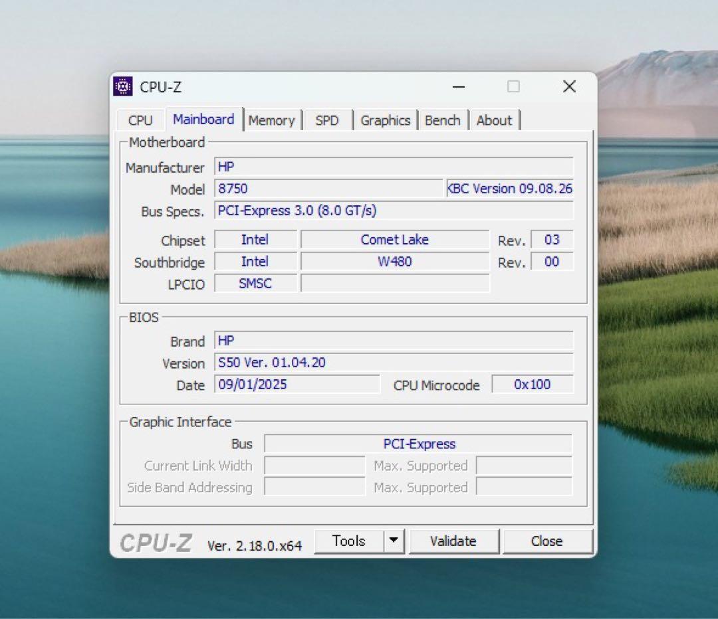
Task: Go to the About tab
Action: tap(494, 120)
